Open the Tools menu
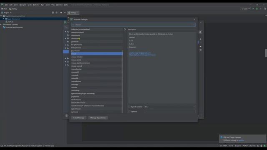The height and width of the screenshot is (150, 267). pyautogui.click(x=48, y=5)
